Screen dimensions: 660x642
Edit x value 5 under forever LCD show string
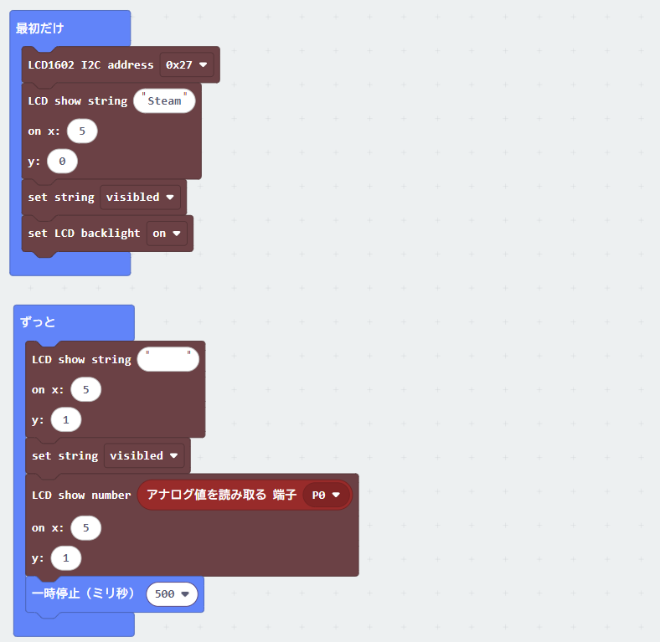pyautogui.click(x=86, y=389)
